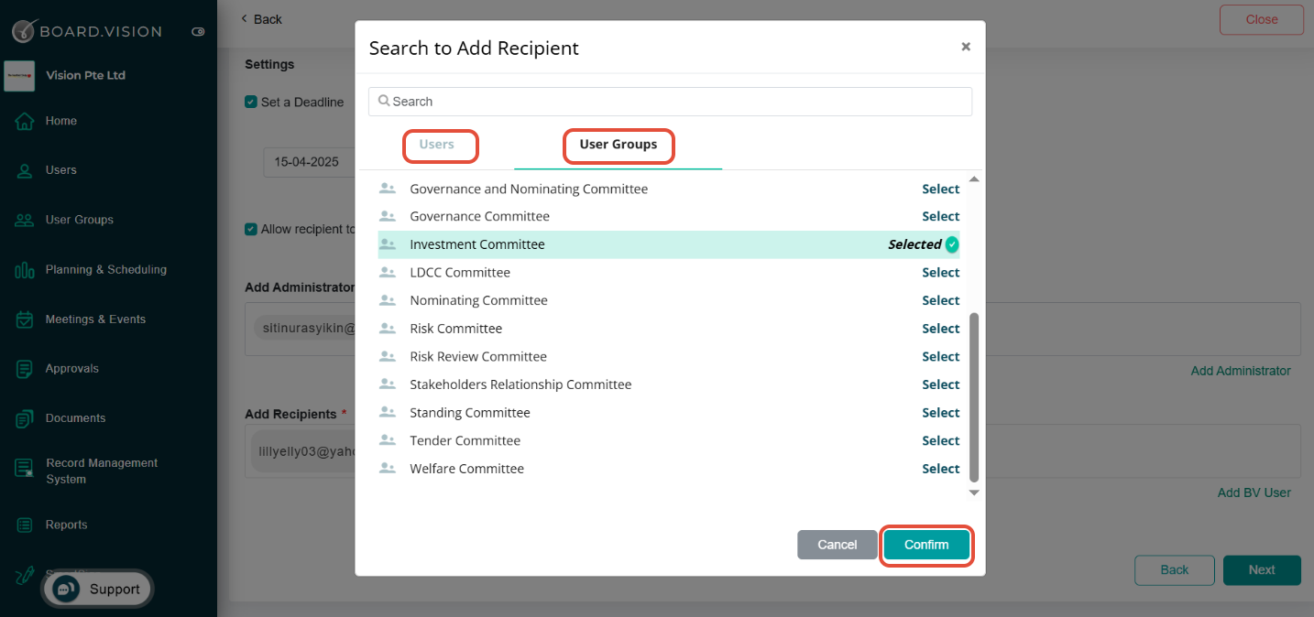Click the group icon beside Investment Committee

[x=388, y=244]
